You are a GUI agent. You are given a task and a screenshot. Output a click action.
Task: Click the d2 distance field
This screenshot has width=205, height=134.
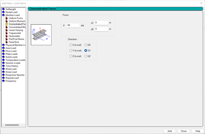pyautogui.click(x=101, y=29)
